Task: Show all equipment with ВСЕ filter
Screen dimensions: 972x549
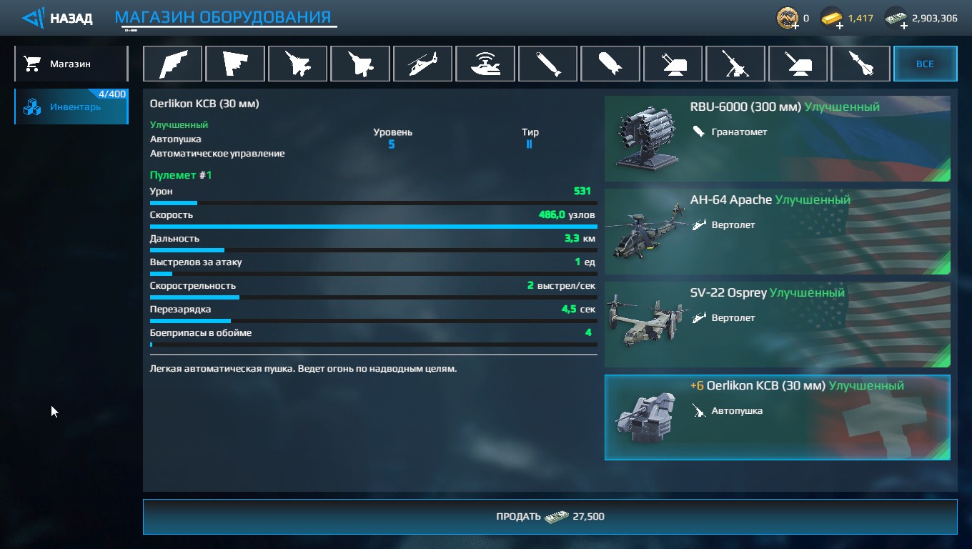Action: [925, 64]
